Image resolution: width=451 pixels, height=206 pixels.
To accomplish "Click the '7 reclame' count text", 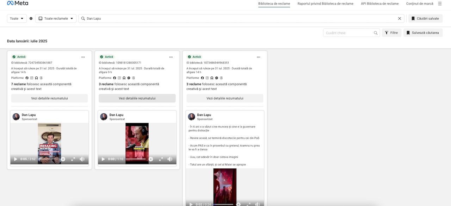I will (19, 84).
